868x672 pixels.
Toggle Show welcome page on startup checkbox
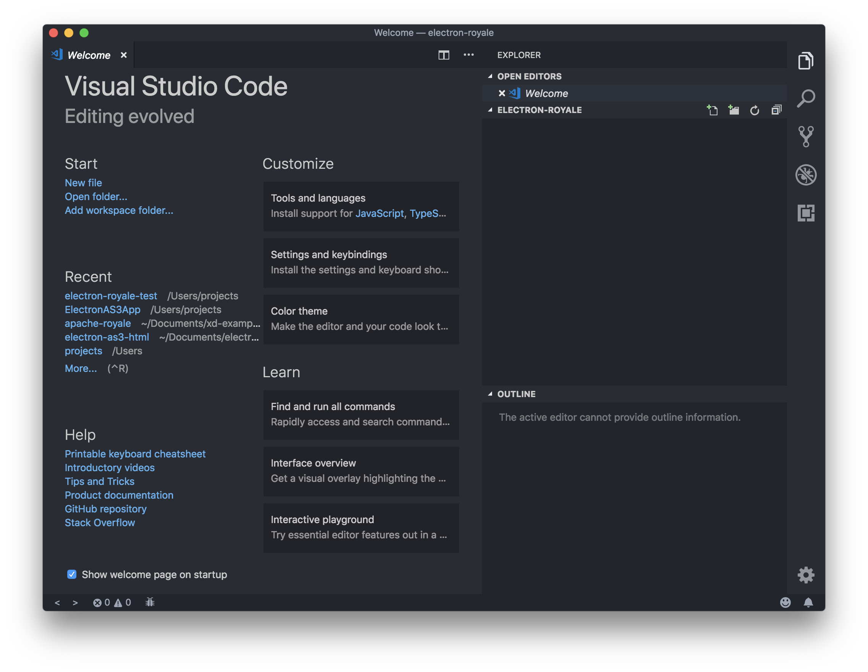coord(71,574)
